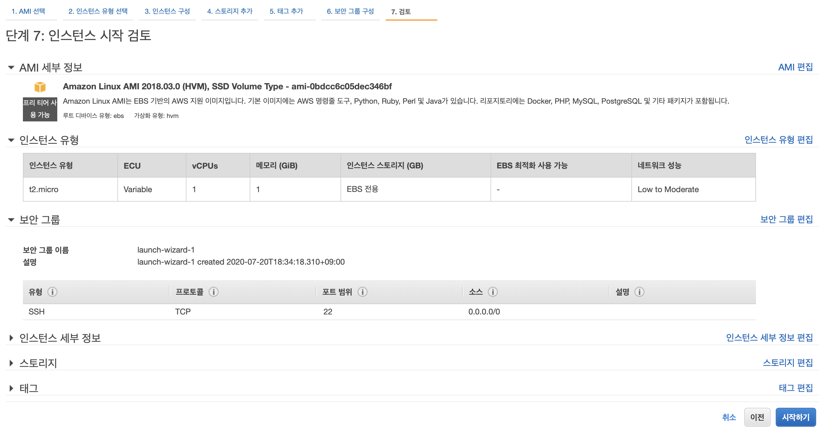Collapse the 보안 그룹 section
The width and height of the screenshot is (823, 437).
pos(11,219)
